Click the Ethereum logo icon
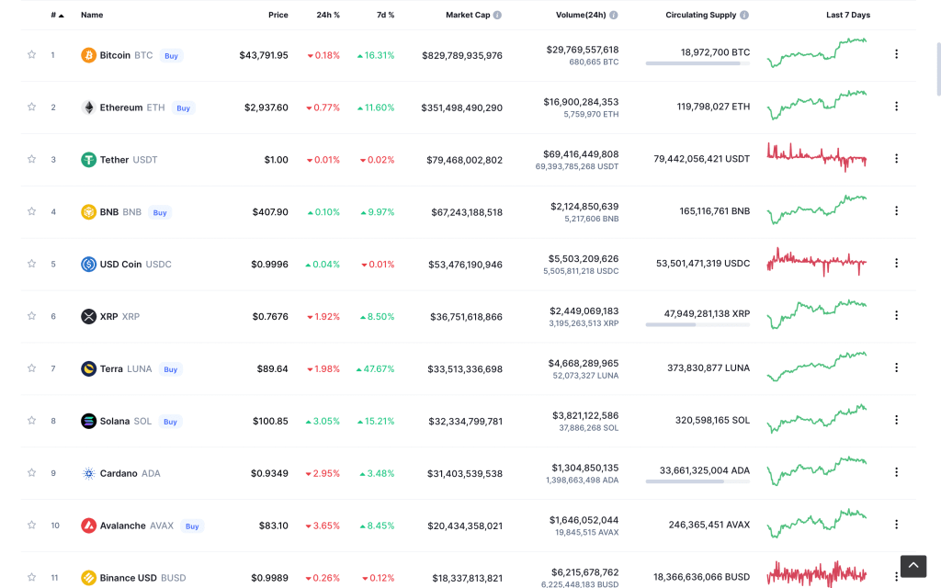Viewport: 941px width, 588px height. click(x=88, y=107)
